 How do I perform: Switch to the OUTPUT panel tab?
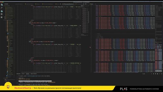coord(23,74)
